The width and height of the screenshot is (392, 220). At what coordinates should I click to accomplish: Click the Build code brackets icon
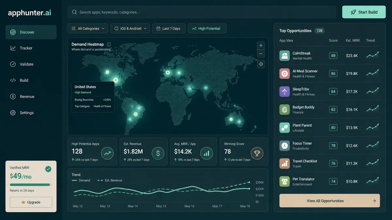tap(13, 80)
